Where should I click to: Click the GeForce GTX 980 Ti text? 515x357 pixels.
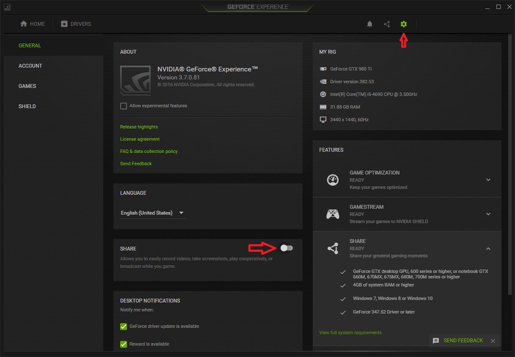(x=351, y=69)
